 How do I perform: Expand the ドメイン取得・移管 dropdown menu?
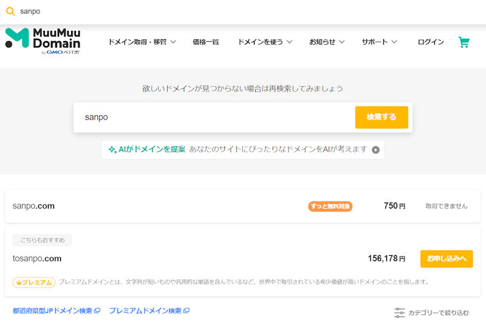(x=142, y=42)
